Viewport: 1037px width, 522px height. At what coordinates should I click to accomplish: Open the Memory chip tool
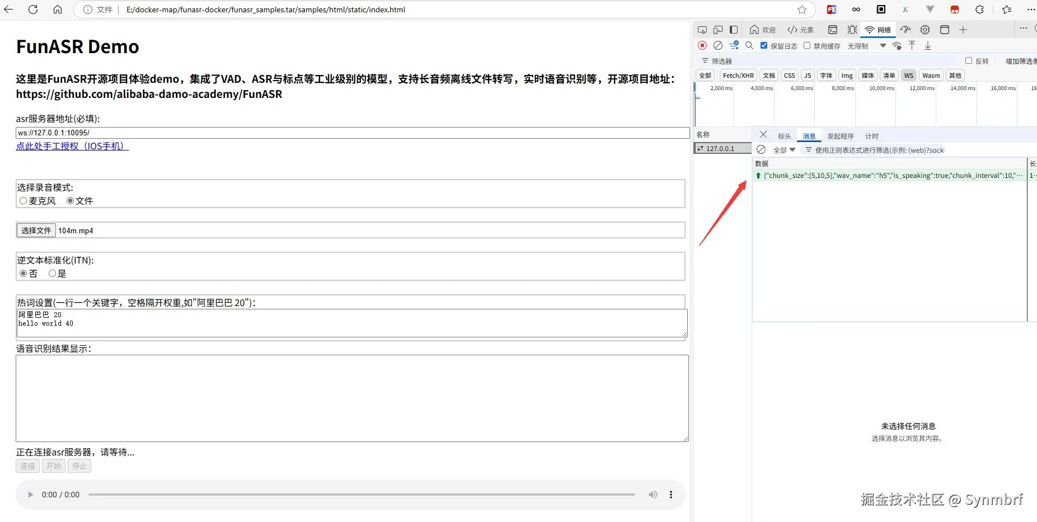(x=925, y=30)
